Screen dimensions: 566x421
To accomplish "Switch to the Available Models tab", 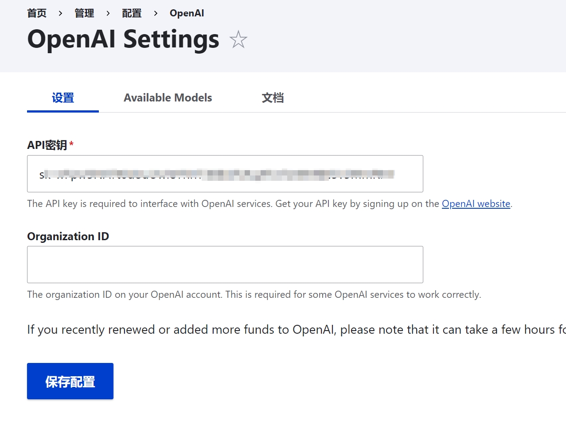I will [x=168, y=97].
